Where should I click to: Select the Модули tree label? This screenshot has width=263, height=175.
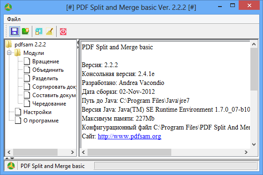[34, 53]
